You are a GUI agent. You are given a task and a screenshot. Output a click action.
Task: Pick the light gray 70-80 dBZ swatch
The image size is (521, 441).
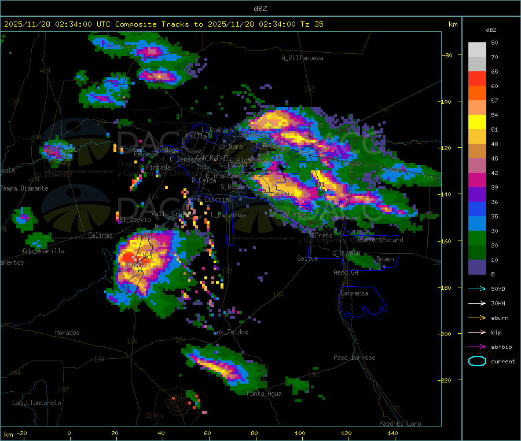[x=477, y=50]
